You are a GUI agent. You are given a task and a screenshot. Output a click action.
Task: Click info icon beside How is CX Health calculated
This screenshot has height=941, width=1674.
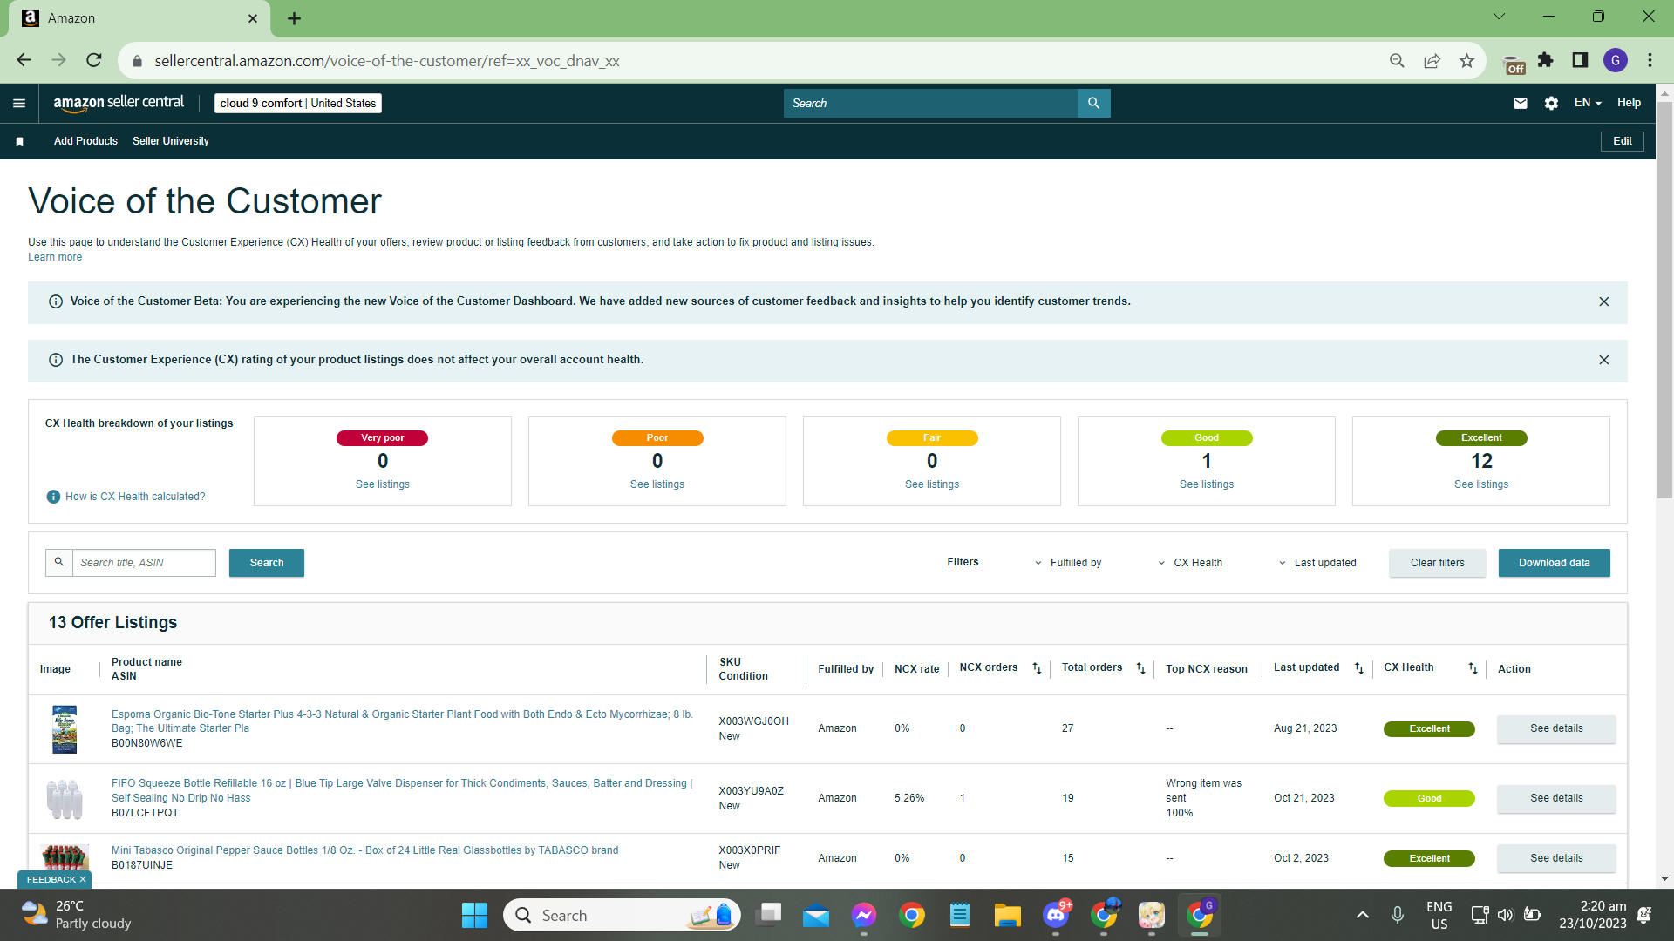[53, 497]
